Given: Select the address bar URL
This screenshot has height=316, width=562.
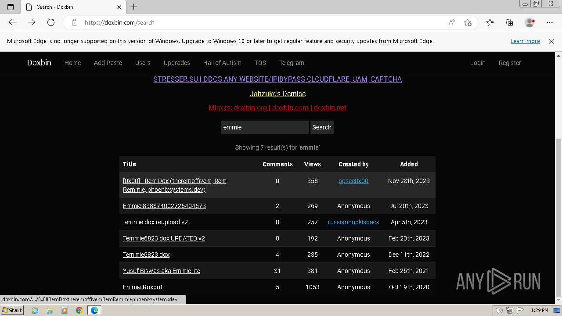Looking at the screenshot, I should [x=119, y=22].
